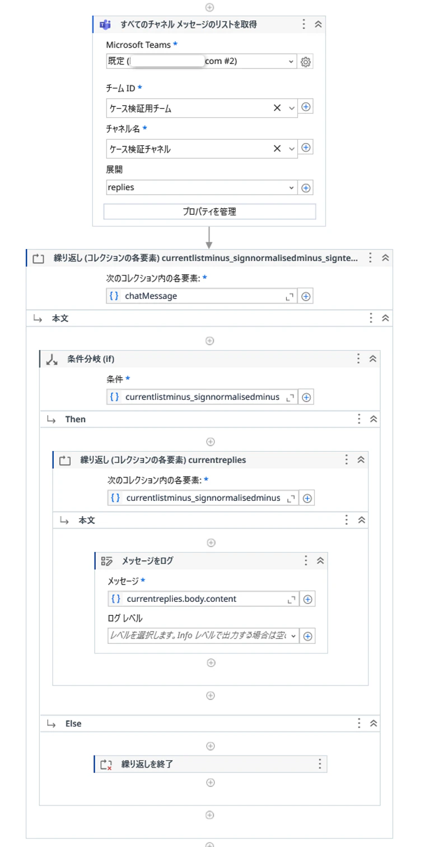Image resolution: width=434 pixels, height=847 pixels.
Task: Add activity above the 条件分岐 (if) block
Action: [x=209, y=340]
